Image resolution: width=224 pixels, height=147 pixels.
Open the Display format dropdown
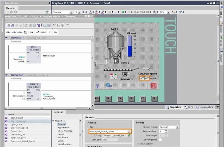[178, 127]
